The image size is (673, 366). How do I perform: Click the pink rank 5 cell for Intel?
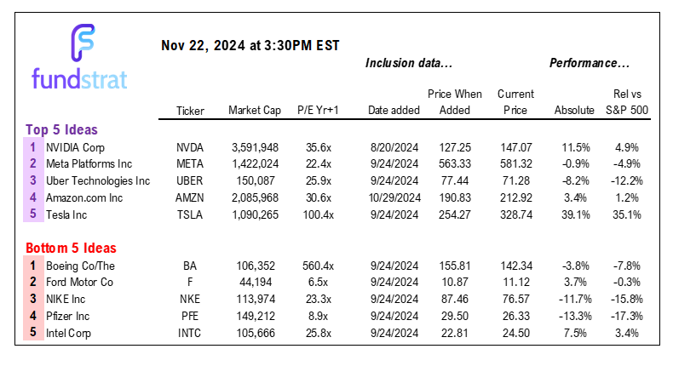[x=33, y=333]
